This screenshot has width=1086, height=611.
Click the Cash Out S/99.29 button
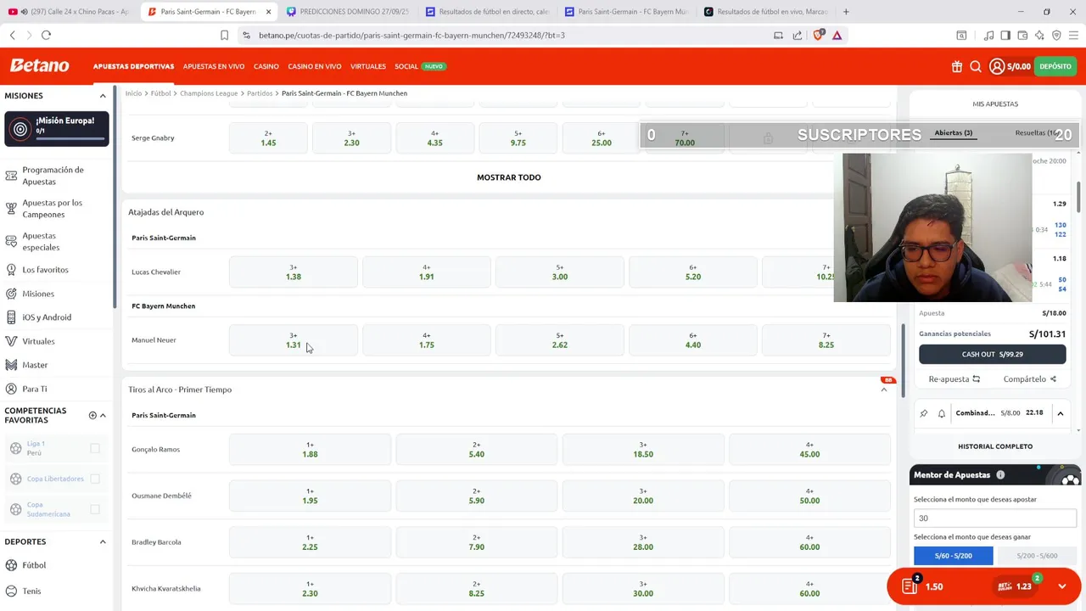click(x=993, y=354)
